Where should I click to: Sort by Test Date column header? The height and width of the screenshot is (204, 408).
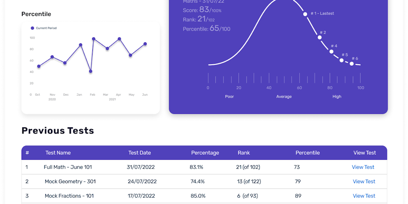click(x=139, y=153)
